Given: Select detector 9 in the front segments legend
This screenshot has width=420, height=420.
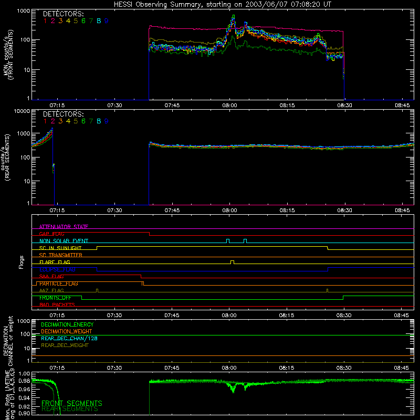Looking at the screenshot, I should (107, 21).
